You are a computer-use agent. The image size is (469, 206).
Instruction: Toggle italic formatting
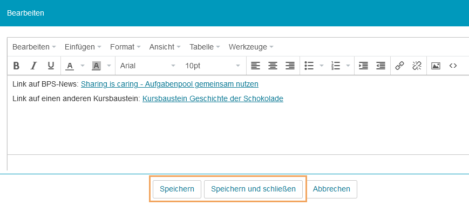[x=34, y=66]
